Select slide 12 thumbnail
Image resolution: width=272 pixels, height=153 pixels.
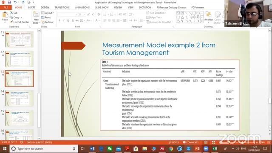[19, 59]
